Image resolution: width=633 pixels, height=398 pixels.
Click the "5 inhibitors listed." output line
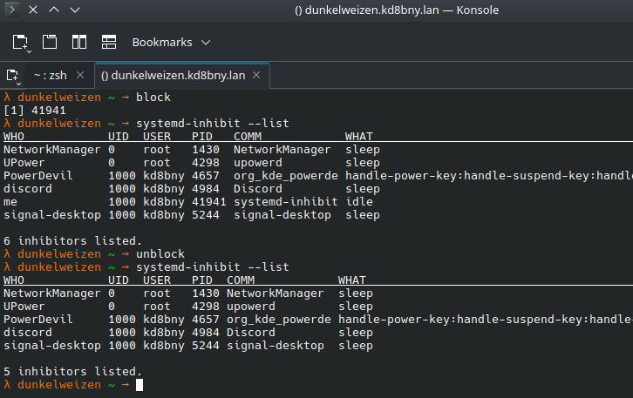(x=72, y=371)
